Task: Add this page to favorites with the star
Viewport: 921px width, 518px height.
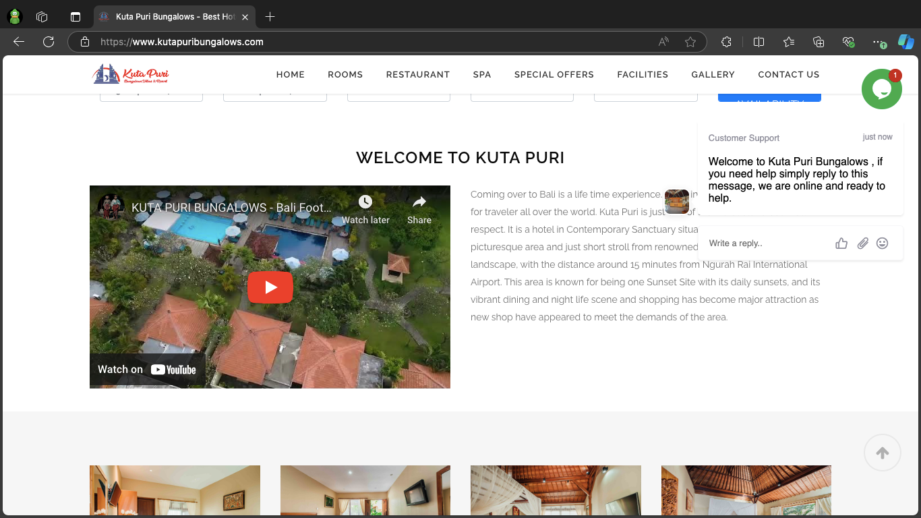Action: 690,42
